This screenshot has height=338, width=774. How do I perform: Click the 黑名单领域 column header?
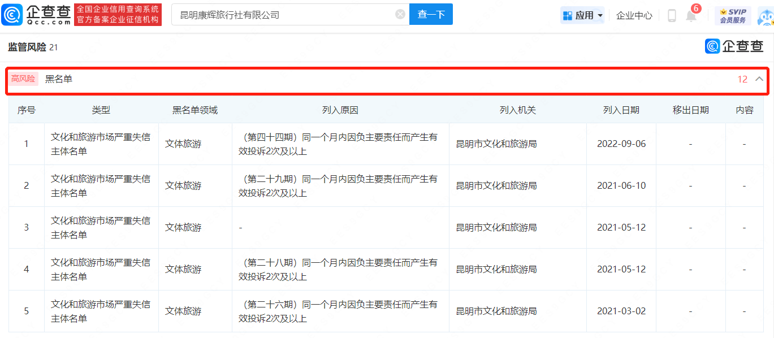(195, 110)
